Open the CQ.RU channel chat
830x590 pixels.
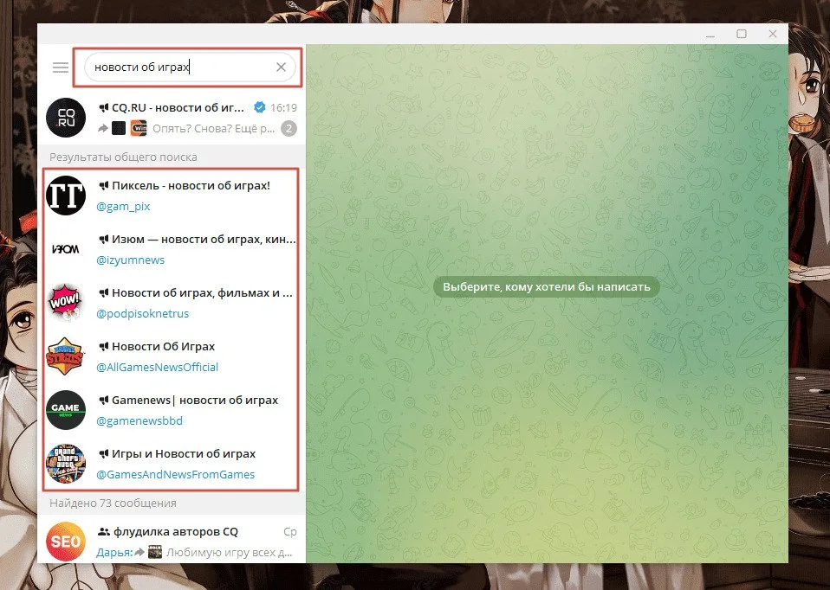click(x=172, y=118)
